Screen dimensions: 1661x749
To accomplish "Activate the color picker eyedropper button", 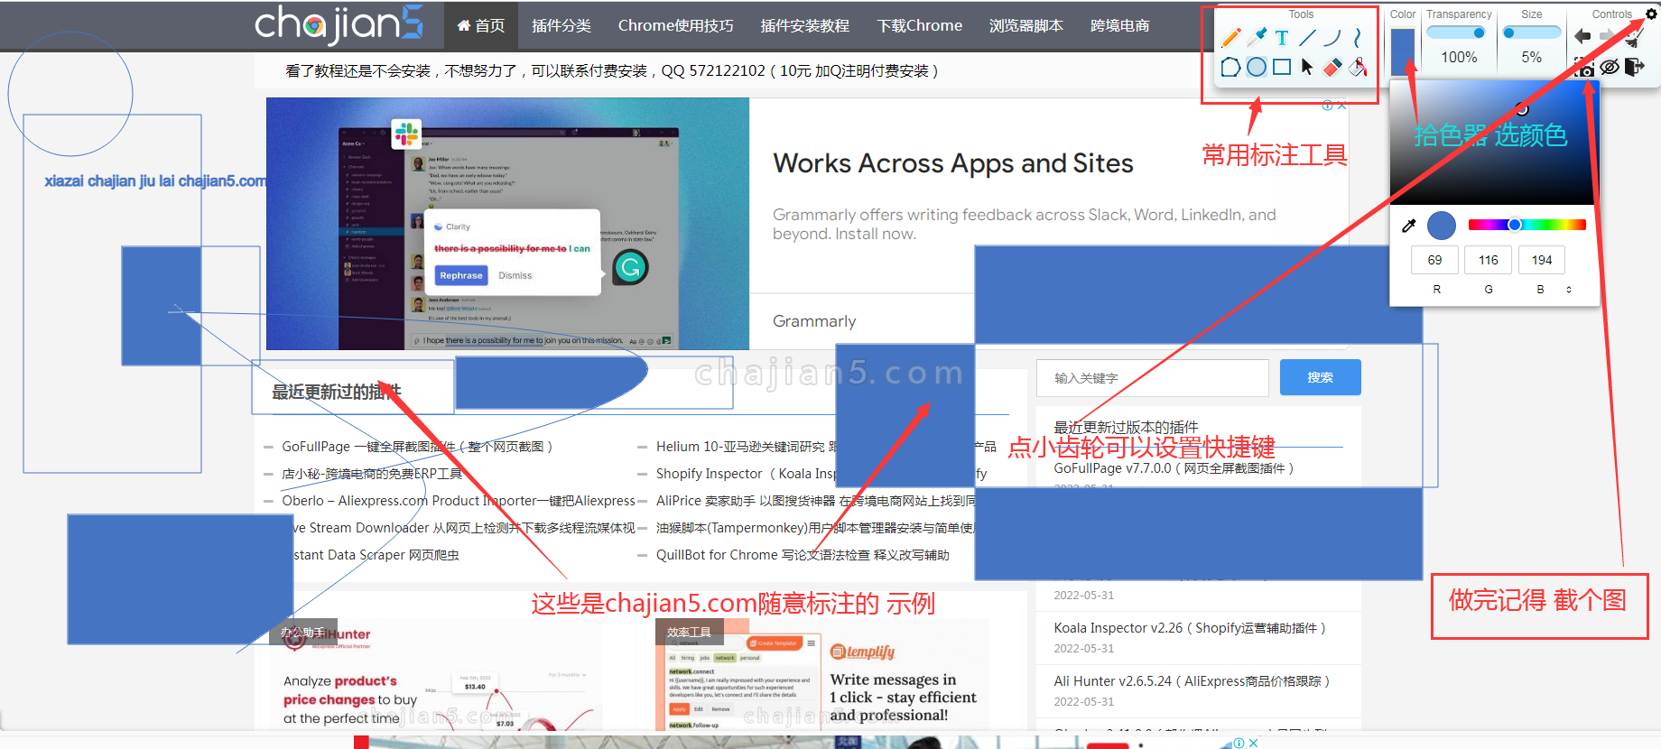I will (x=1408, y=226).
